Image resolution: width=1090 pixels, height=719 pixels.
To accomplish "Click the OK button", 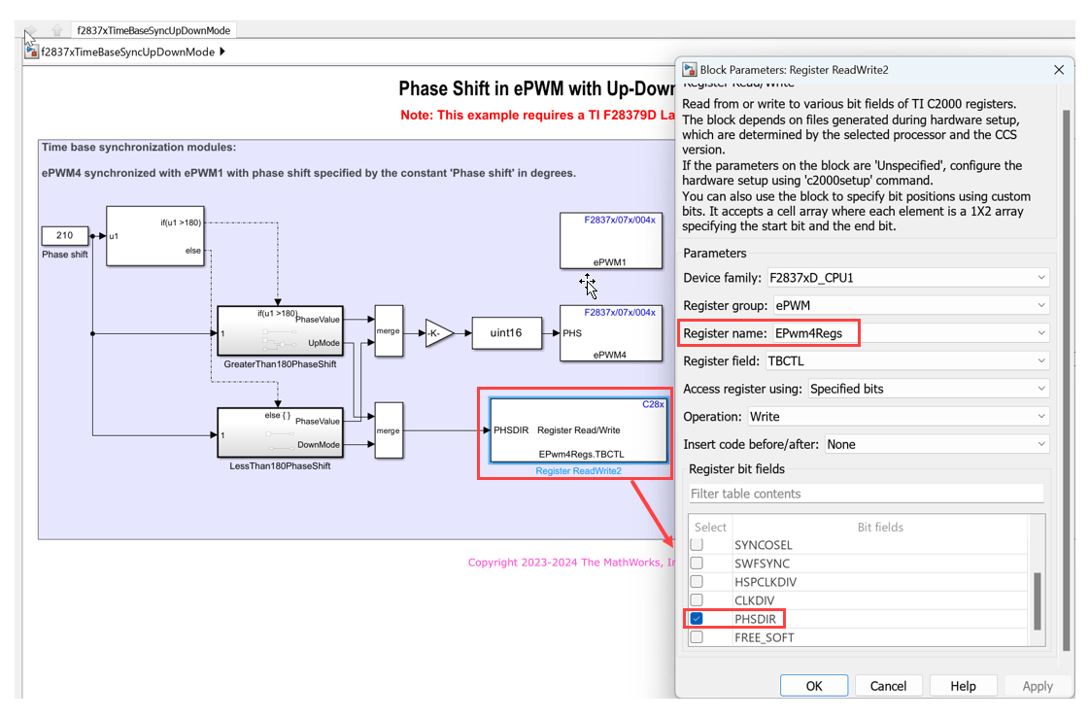I will click(813, 686).
